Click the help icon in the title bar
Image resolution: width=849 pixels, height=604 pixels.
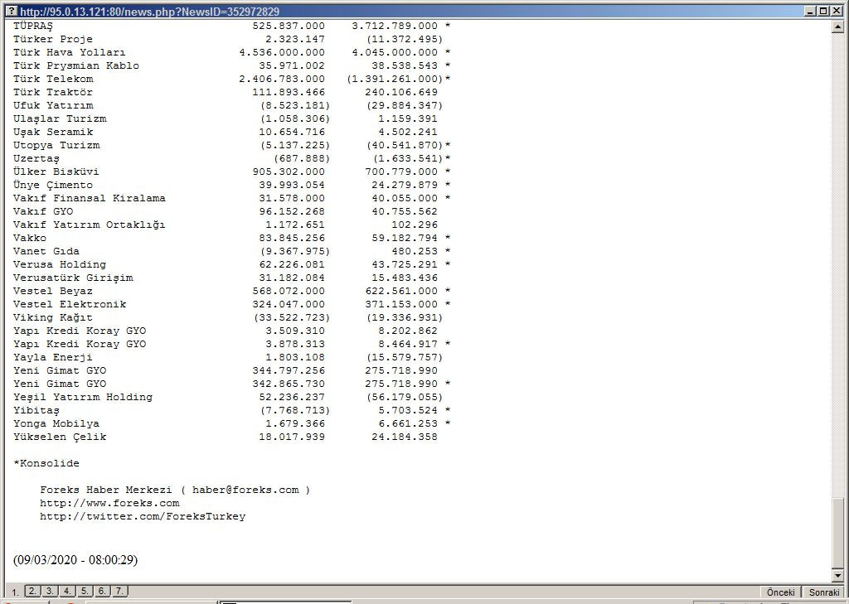point(12,12)
